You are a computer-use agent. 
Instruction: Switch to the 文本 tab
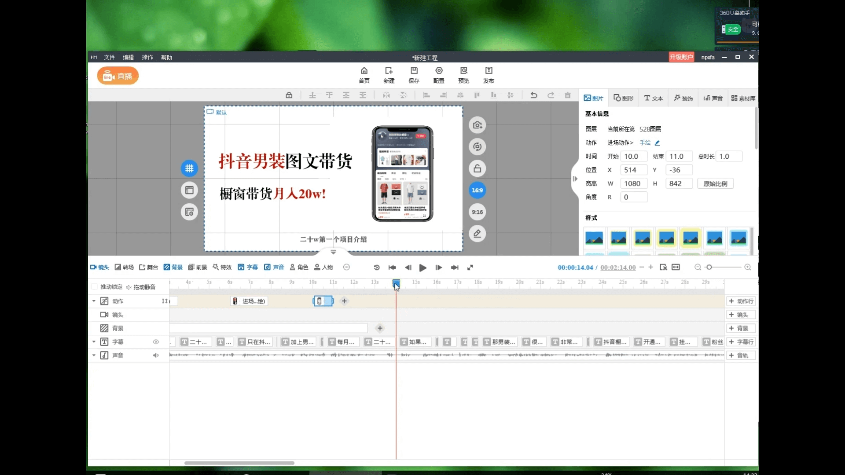click(x=654, y=98)
